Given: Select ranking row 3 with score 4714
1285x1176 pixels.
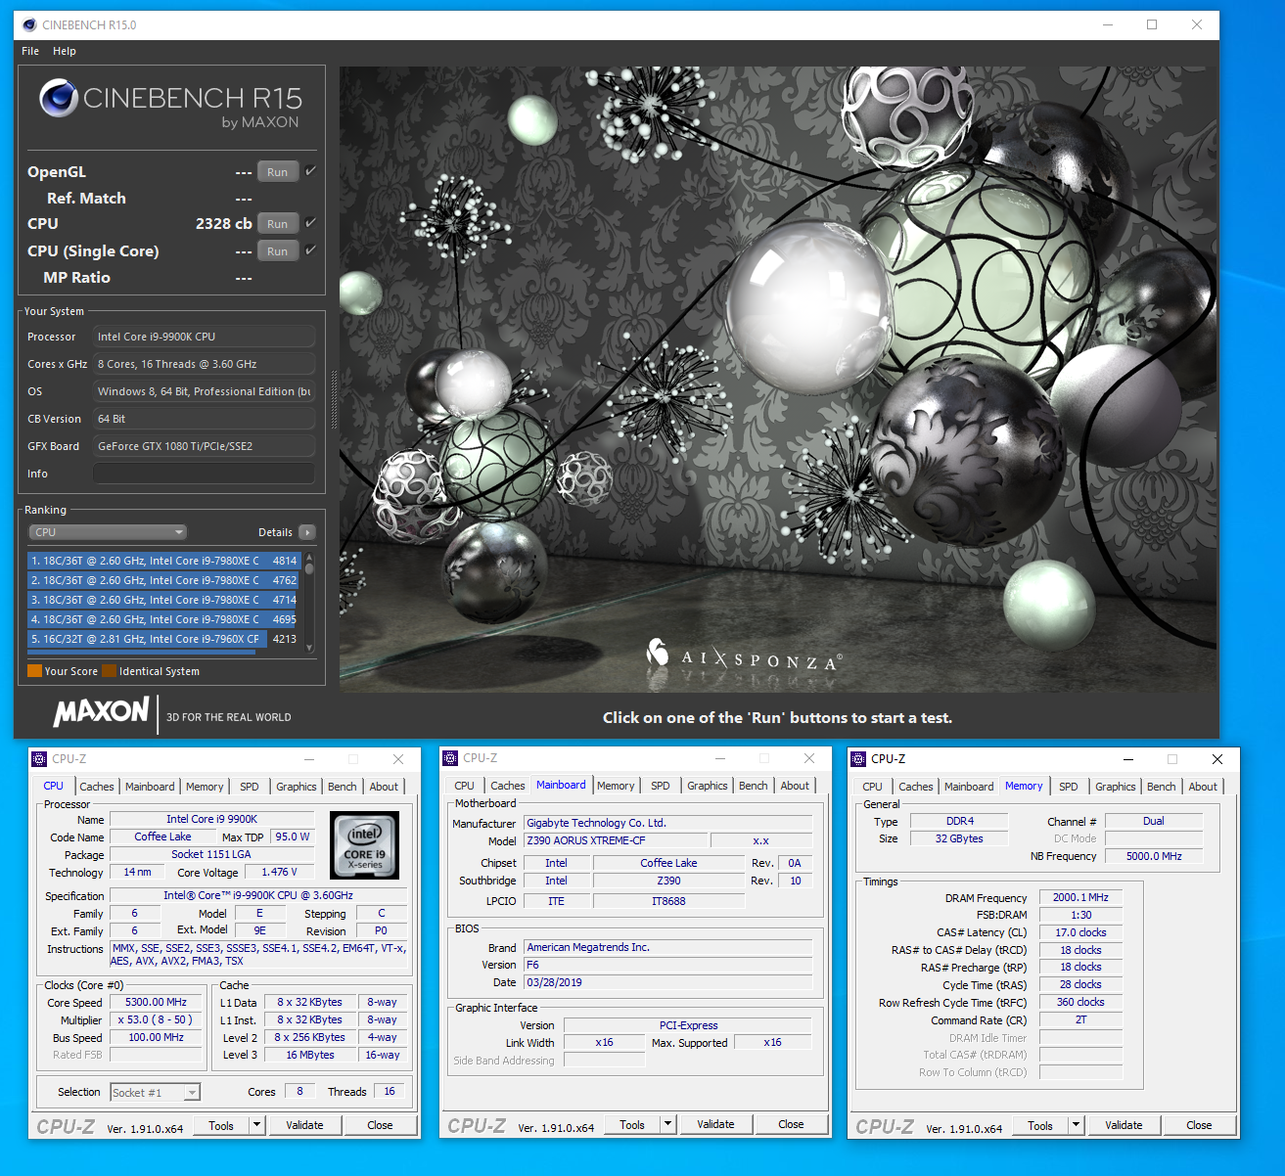Looking at the screenshot, I should pyautogui.click(x=163, y=600).
